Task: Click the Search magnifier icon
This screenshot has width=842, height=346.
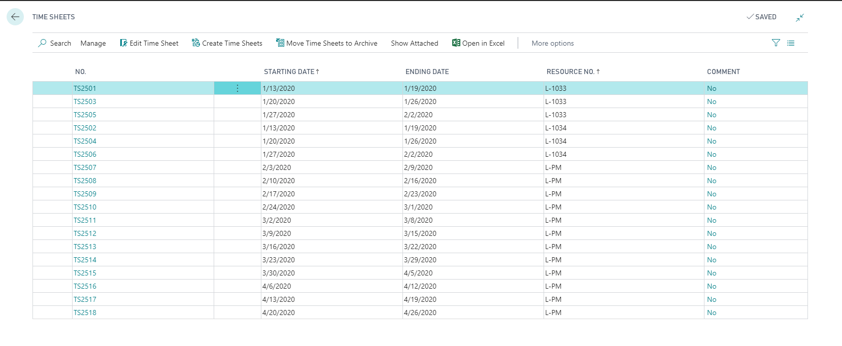Action: [x=42, y=43]
